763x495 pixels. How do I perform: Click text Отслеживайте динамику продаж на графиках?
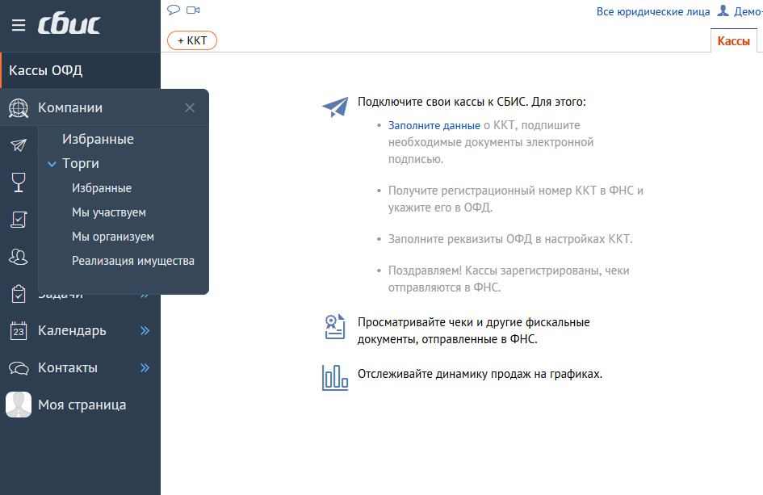pyautogui.click(x=480, y=375)
